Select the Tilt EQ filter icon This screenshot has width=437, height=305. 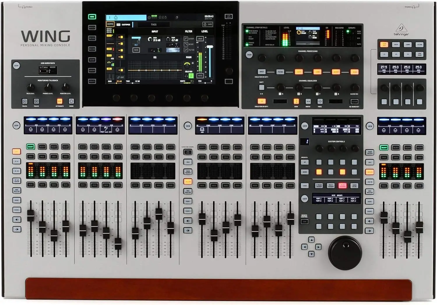(x=186, y=50)
